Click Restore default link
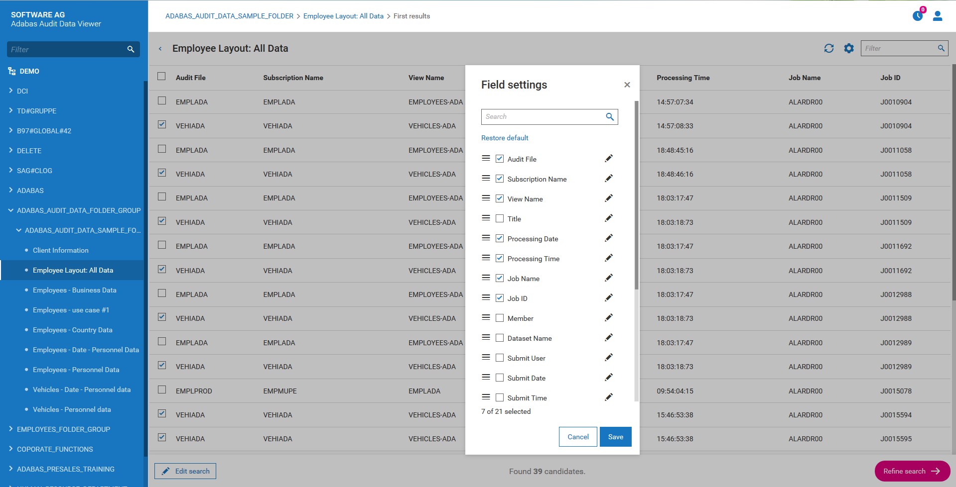 coord(505,138)
